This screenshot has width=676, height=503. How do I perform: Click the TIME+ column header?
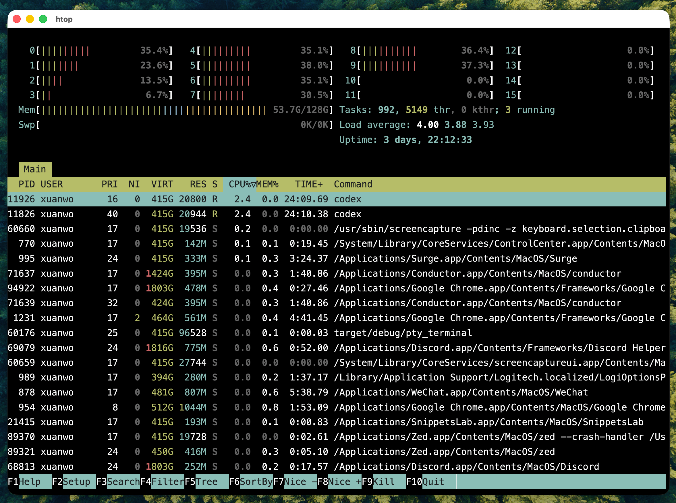[308, 184]
